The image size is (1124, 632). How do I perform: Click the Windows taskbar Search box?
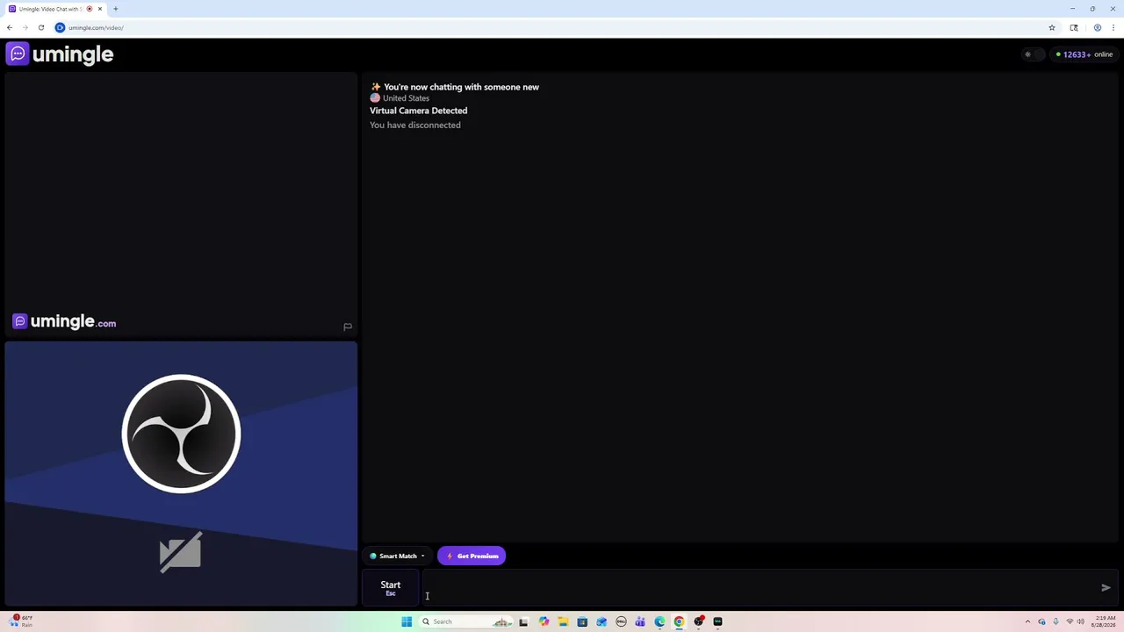coord(465,621)
